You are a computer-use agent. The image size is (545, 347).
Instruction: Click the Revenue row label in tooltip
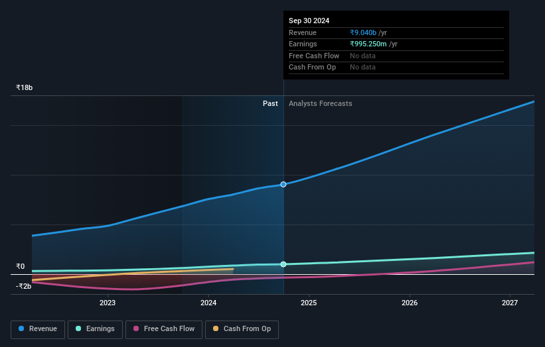[303, 32]
